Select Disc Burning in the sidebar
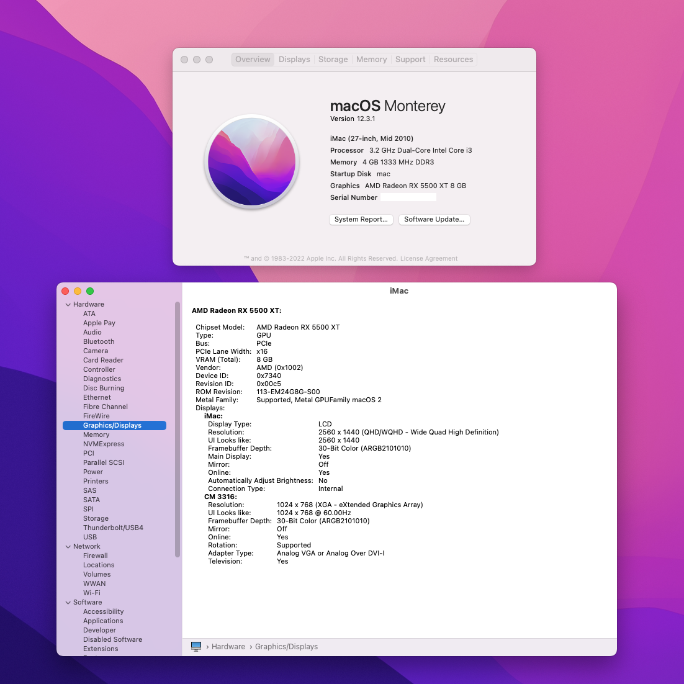Image resolution: width=684 pixels, height=684 pixels. (104, 388)
